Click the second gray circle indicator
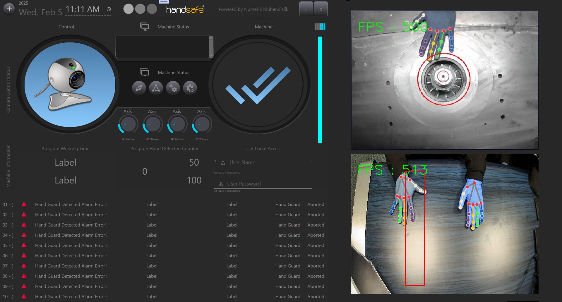 (140, 9)
